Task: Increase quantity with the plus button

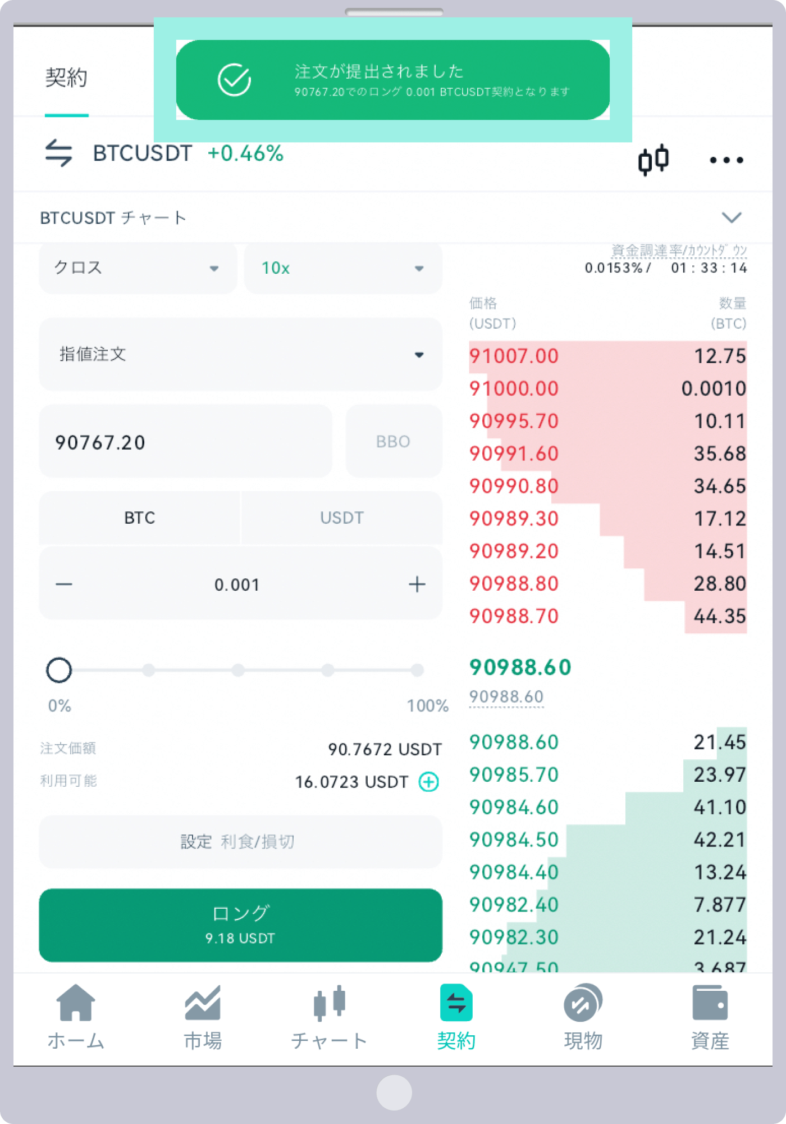Action: 417,584
